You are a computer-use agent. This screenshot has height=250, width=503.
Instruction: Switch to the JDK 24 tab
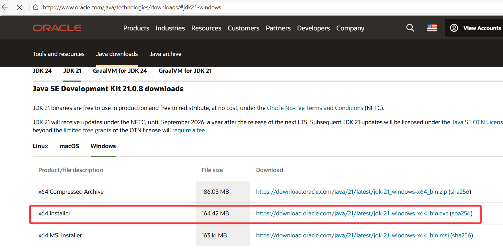(x=42, y=71)
